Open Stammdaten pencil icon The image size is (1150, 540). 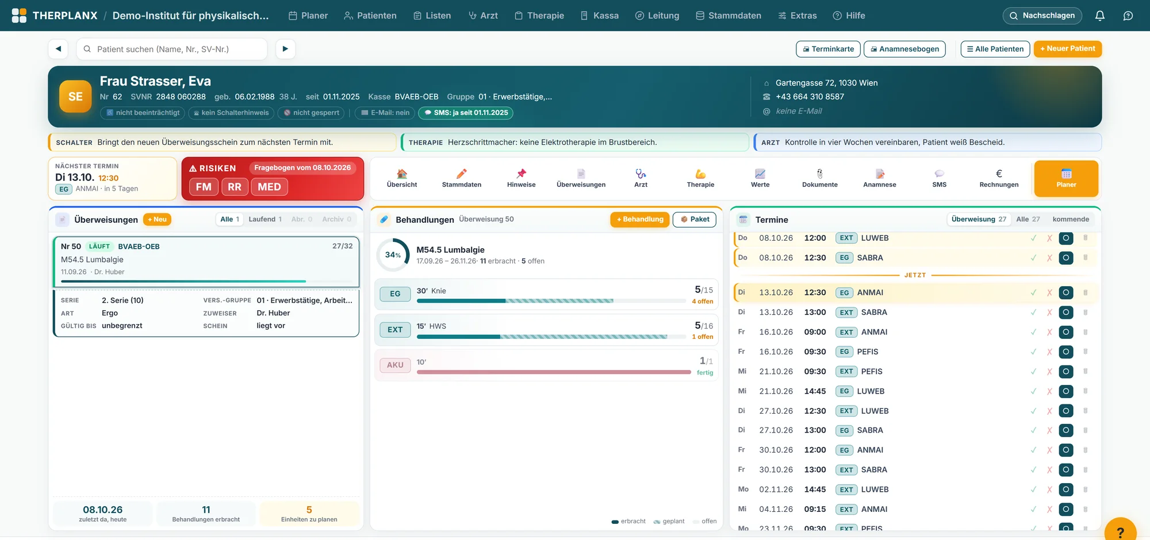point(462,173)
